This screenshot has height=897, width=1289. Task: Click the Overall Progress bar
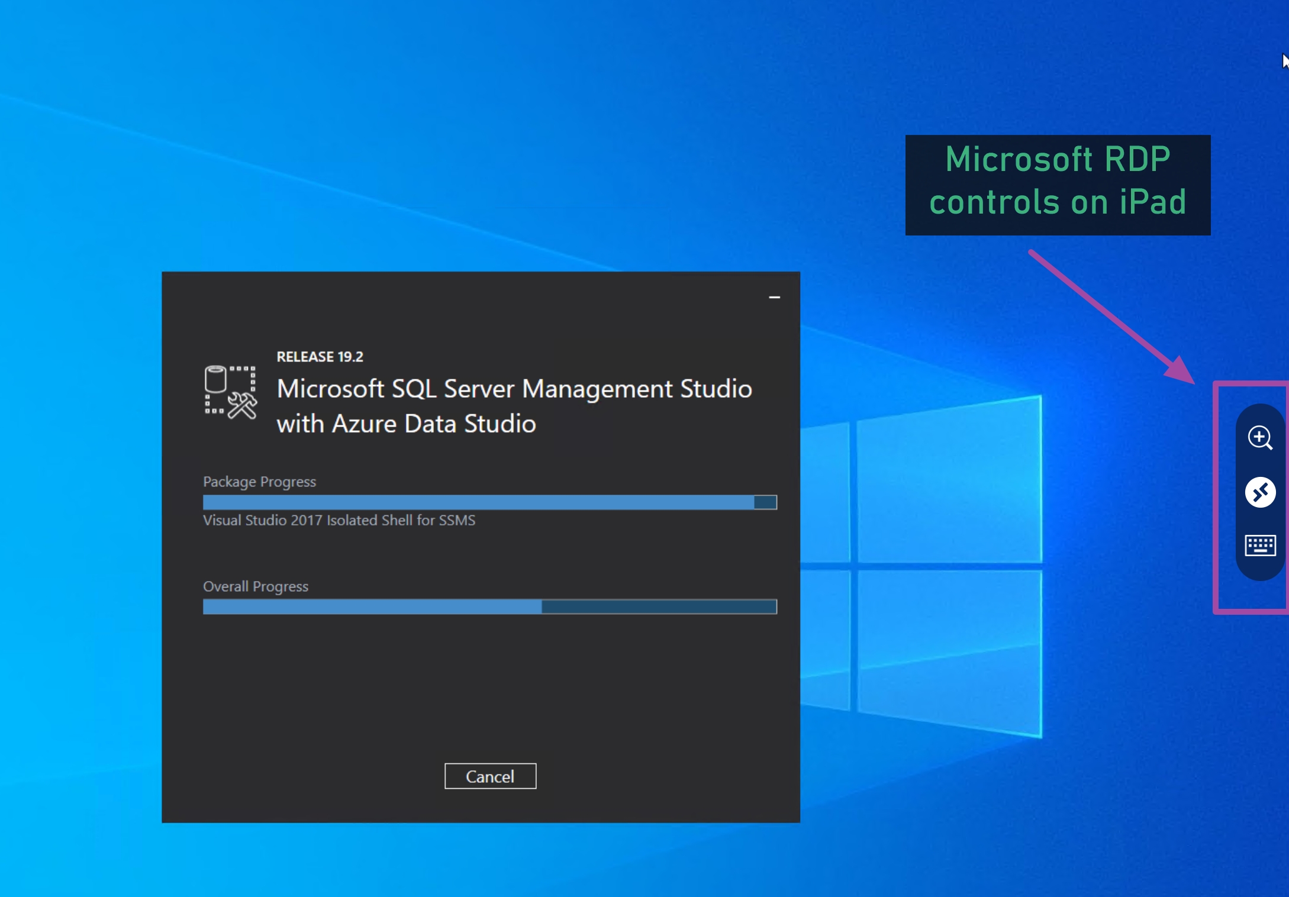(x=489, y=606)
